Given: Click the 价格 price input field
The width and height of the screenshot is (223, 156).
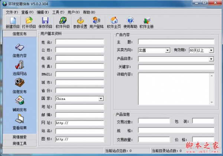Looking at the screenshot, I should tap(203, 139).
